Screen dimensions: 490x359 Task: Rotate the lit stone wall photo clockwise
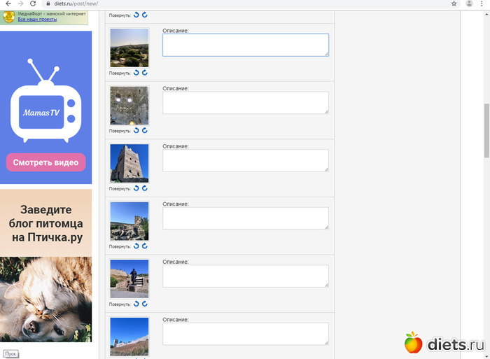145,131
